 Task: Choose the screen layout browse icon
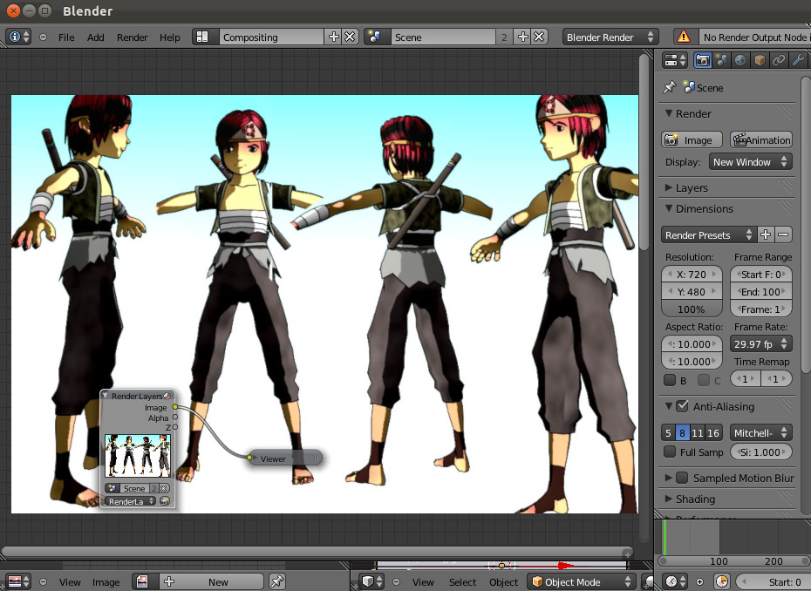click(202, 37)
